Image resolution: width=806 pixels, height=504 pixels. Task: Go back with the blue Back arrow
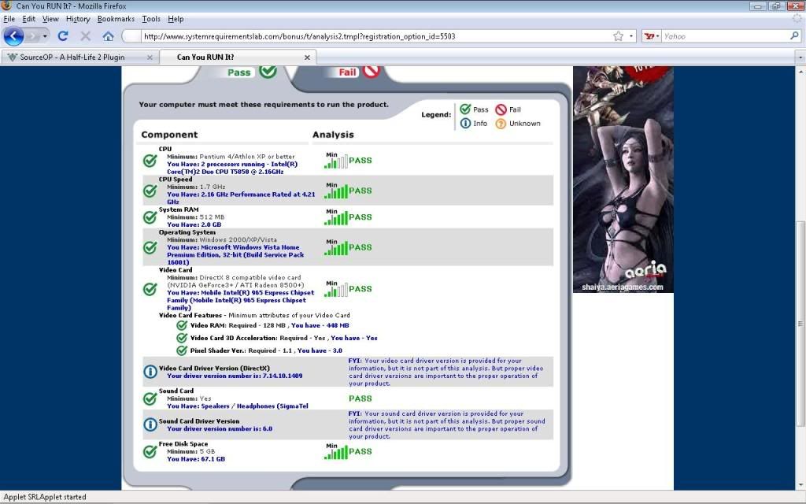coord(14,36)
